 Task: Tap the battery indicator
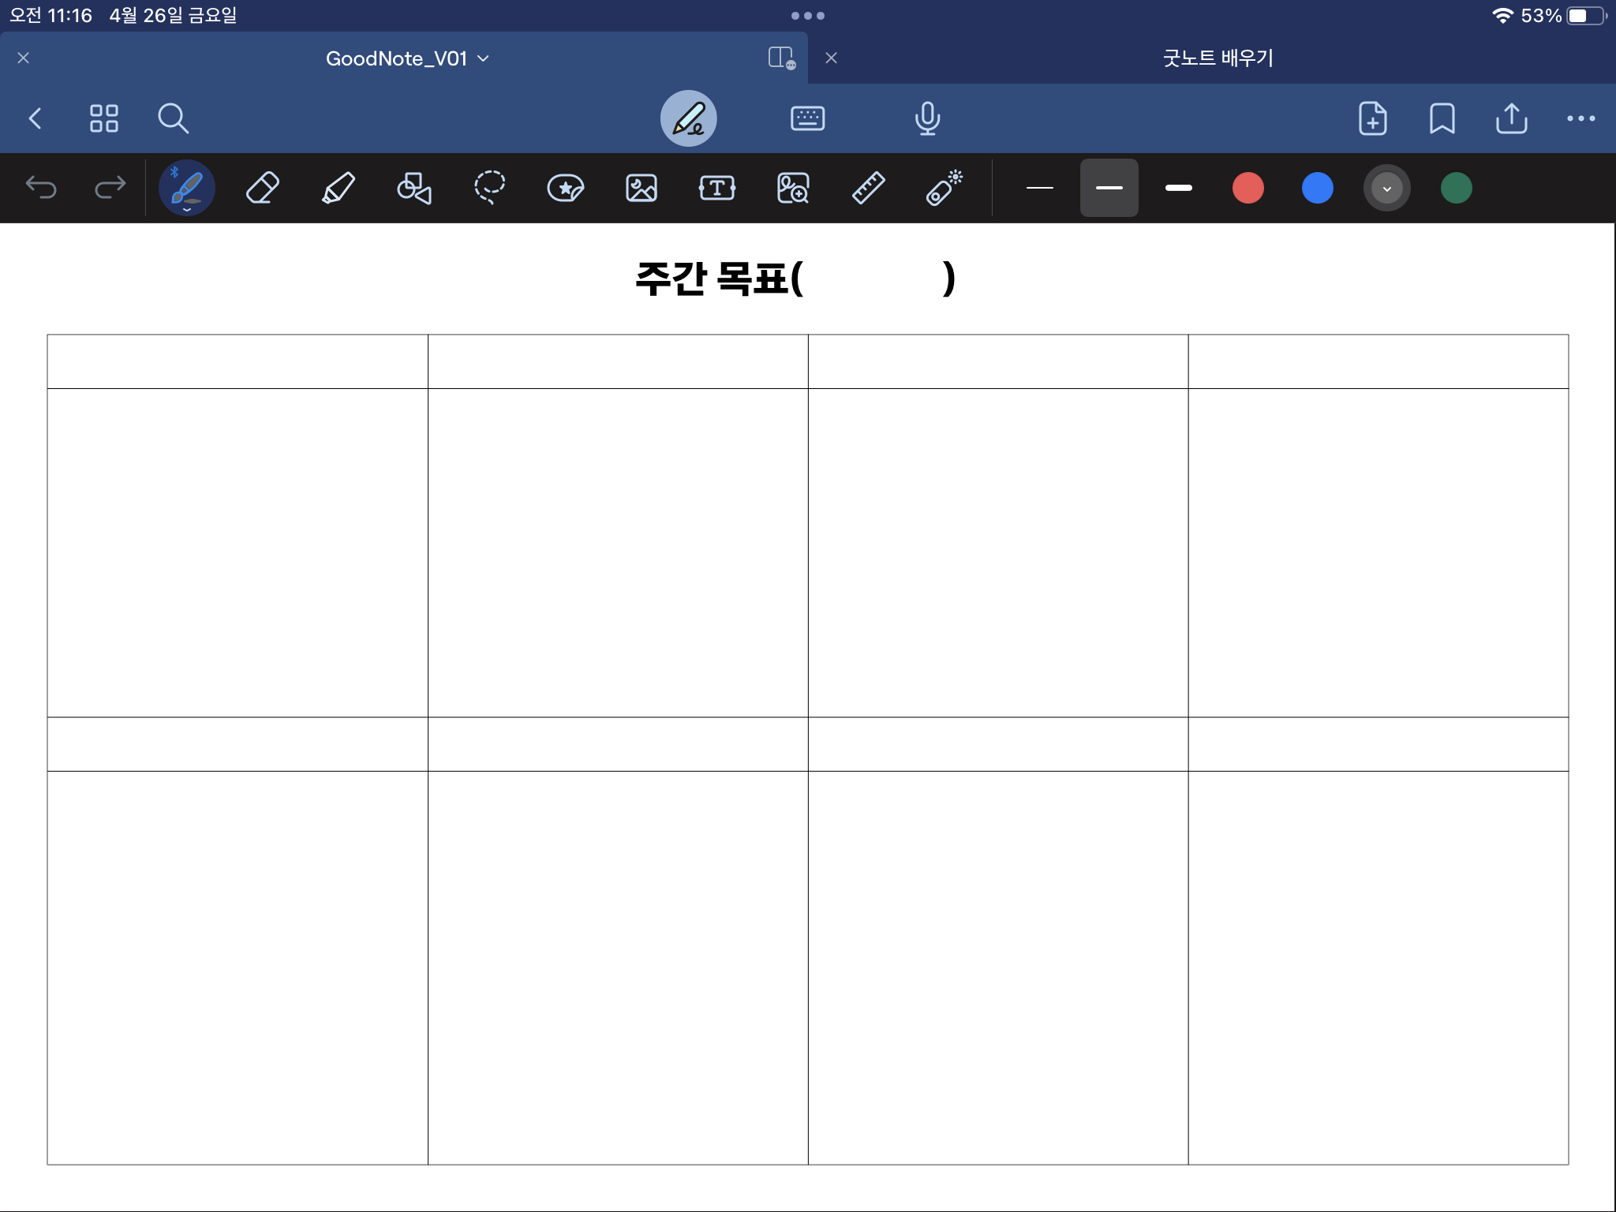(1587, 16)
